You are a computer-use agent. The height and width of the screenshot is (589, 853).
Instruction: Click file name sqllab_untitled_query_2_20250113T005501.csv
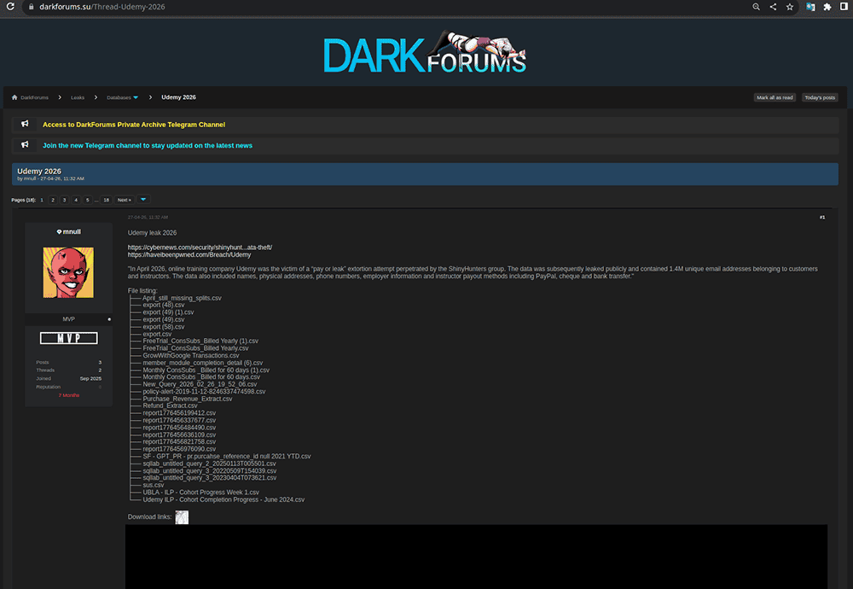[x=209, y=464]
